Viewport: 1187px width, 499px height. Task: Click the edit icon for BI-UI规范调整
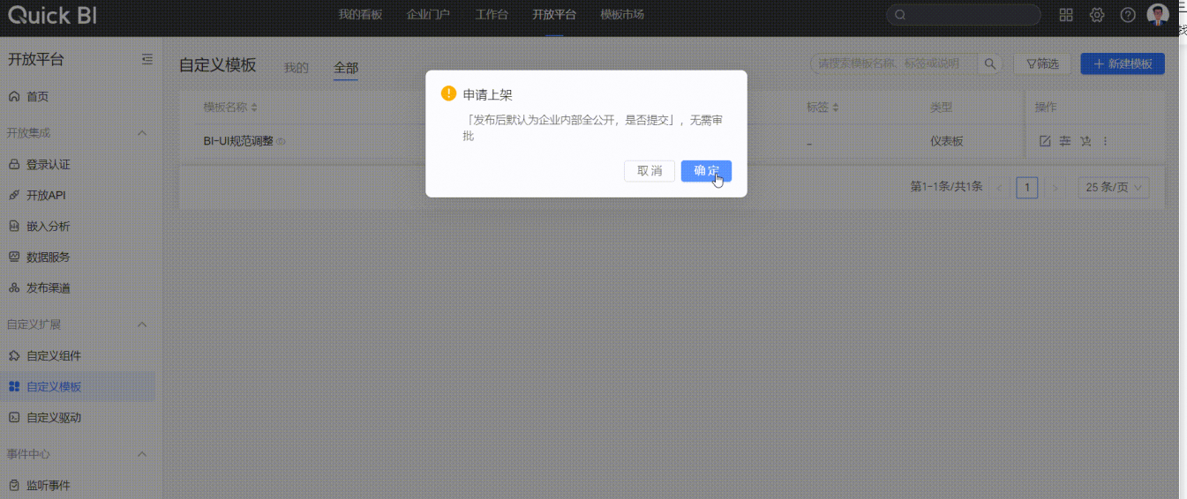point(1045,141)
